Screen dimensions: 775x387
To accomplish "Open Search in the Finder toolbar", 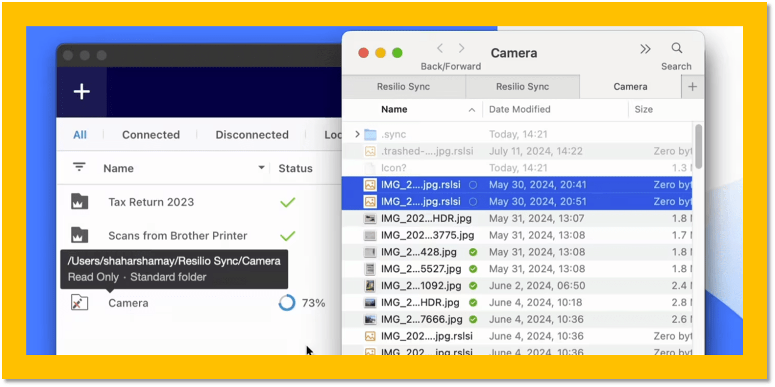I will (676, 48).
